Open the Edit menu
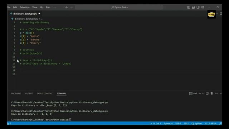 (x=15, y=7)
